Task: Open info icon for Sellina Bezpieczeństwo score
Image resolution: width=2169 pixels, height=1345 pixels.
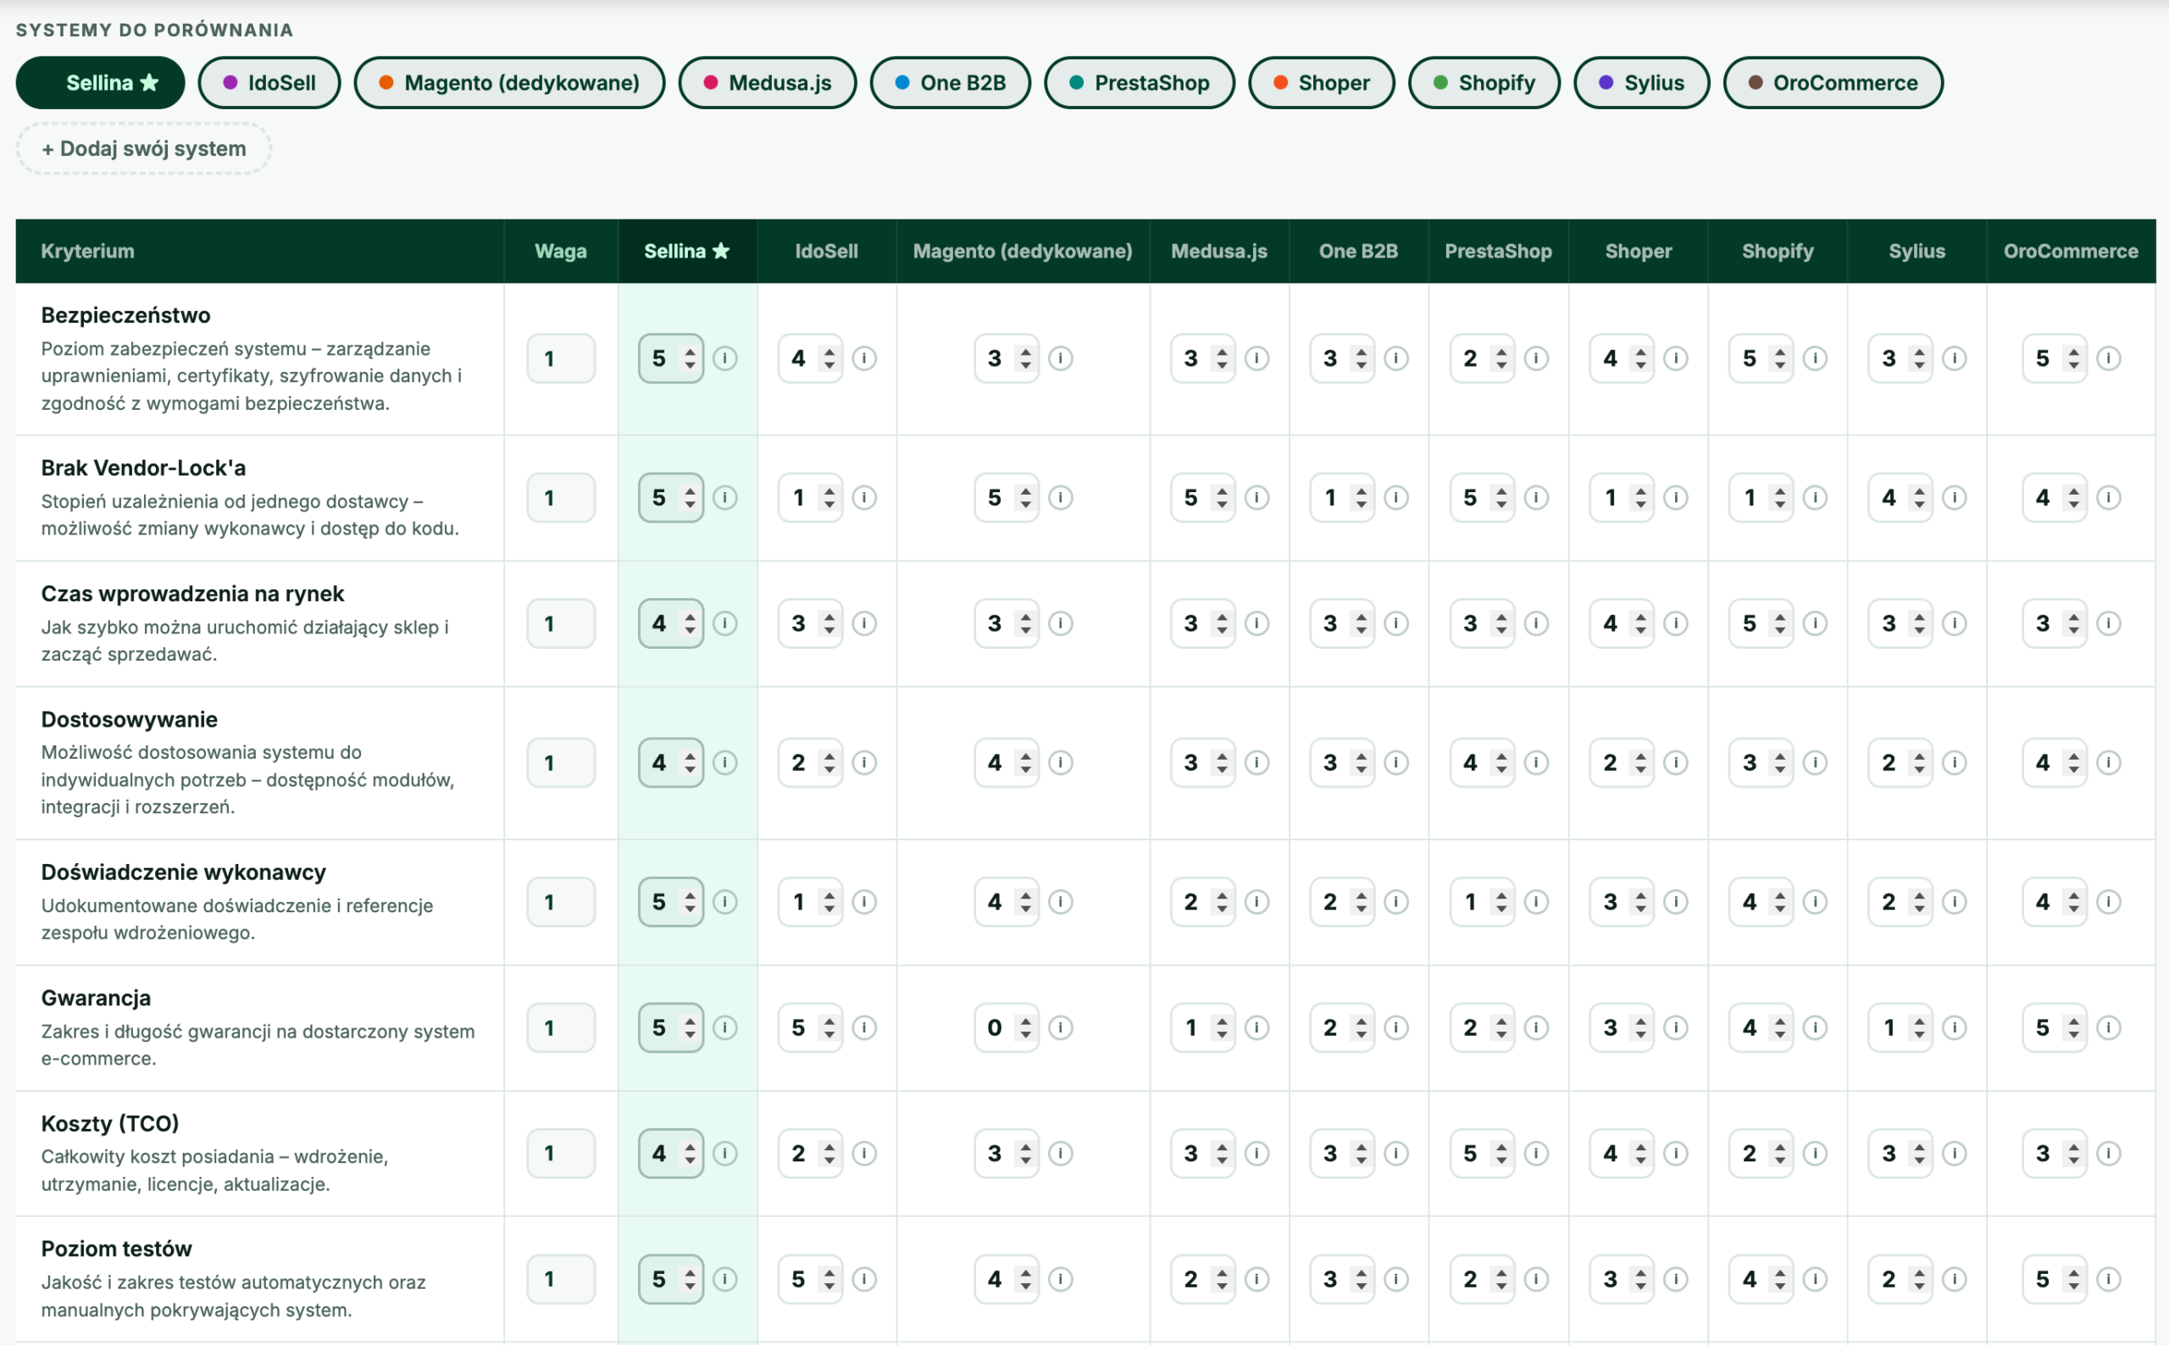Action: 725,358
